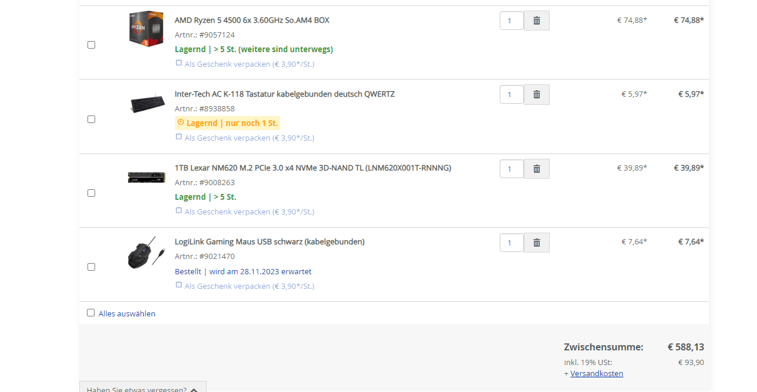Toggle gift wrap for Inter-Tech keyboard
The image size is (757, 392).
pos(179,137)
